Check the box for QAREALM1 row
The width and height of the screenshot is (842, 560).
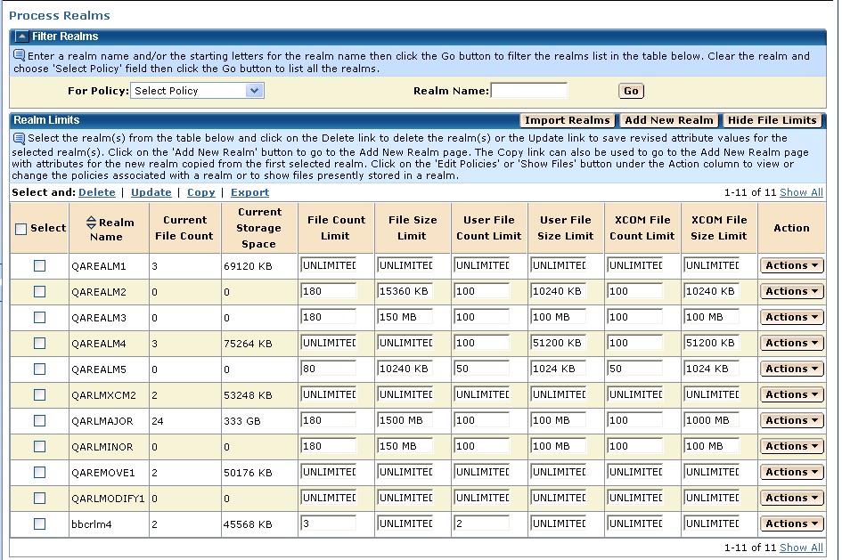pyautogui.click(x=39, y=265)
